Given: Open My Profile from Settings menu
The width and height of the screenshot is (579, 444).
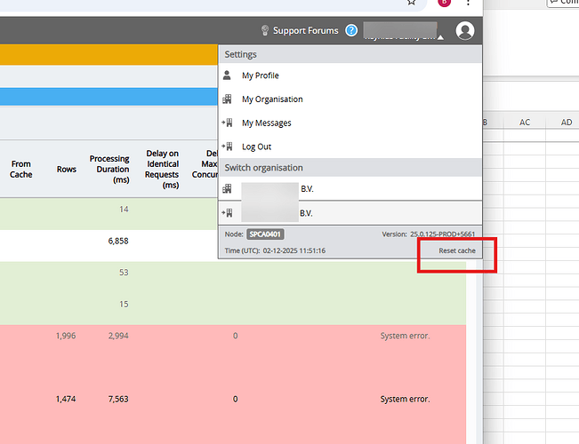Looking at the screenshot, I should click(x=260, y=75).
